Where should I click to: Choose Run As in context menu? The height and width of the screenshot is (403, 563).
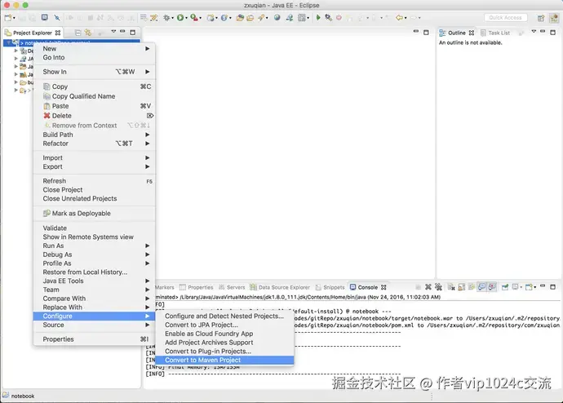95,246
